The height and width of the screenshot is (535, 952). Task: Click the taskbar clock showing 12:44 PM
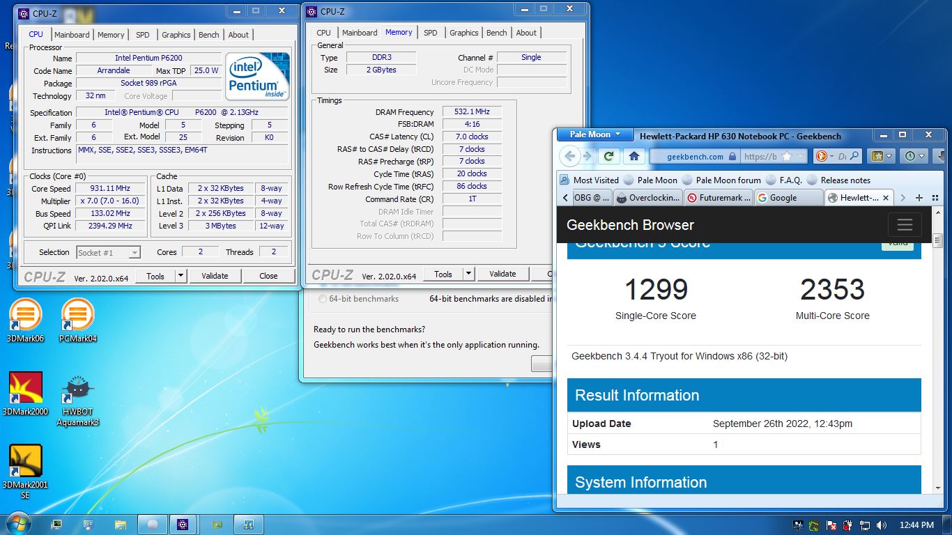click(x=916, y=525)
